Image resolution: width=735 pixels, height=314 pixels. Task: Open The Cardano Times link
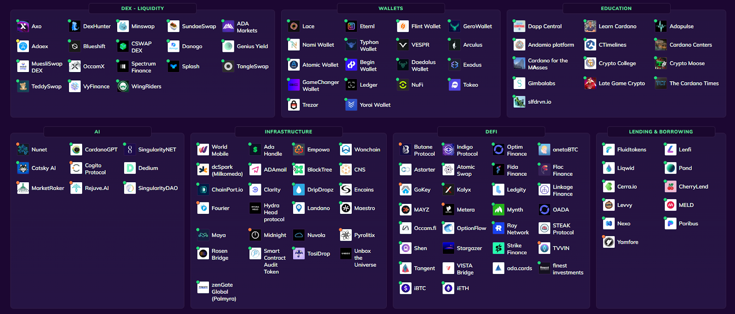tap(694, 84)
